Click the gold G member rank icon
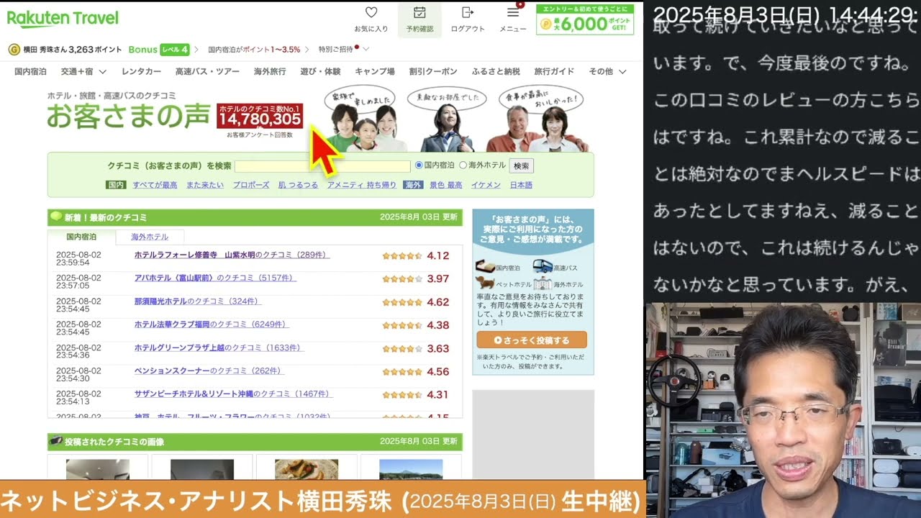Viewport: 921px width, 518px height. click(14, 50)
